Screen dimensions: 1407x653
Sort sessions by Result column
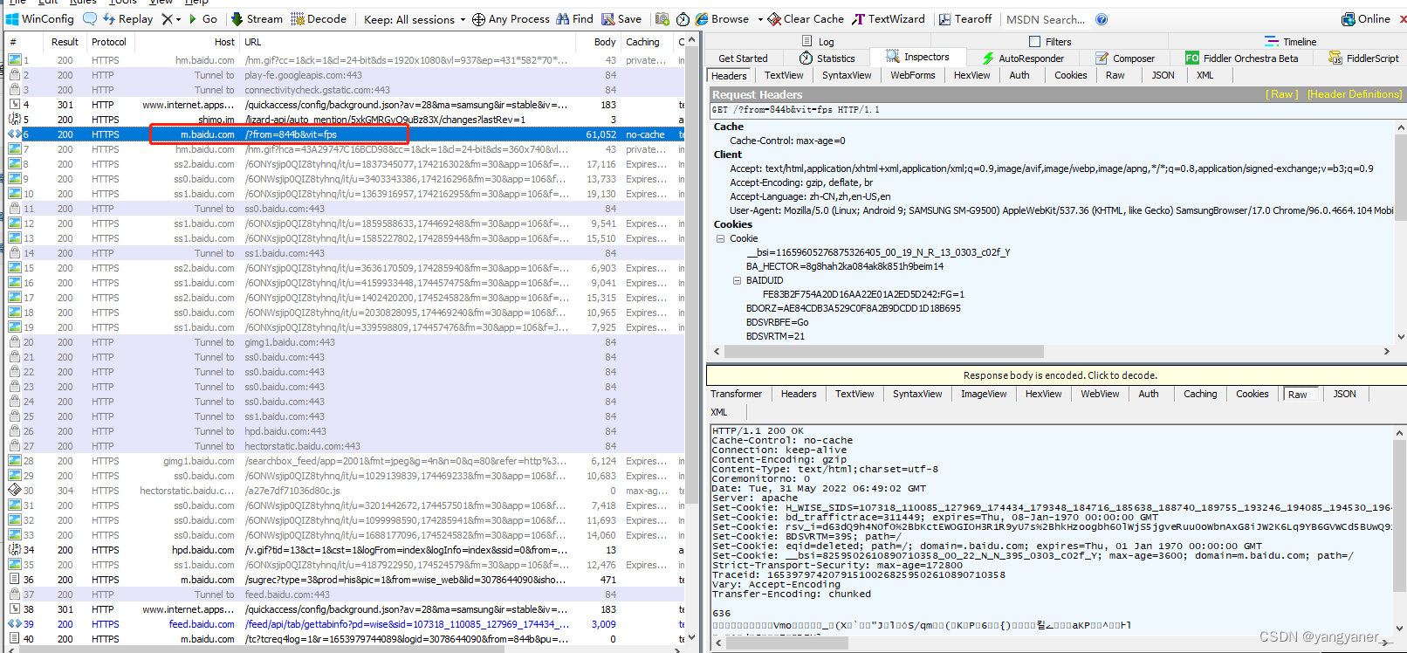65,42
